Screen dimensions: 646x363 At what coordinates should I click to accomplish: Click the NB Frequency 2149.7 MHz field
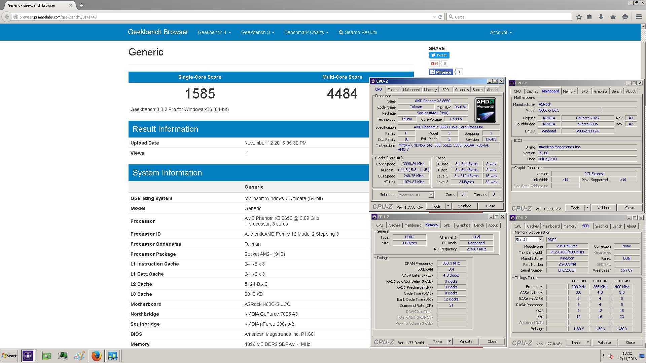[x=476, y=249]
